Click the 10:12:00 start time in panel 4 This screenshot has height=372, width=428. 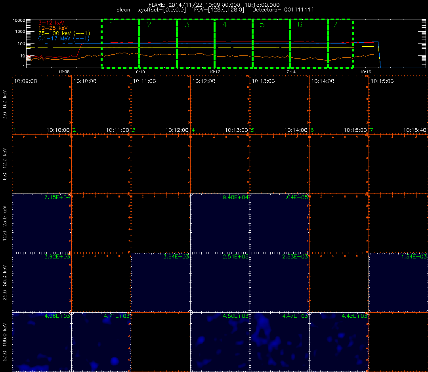(204, 81)
